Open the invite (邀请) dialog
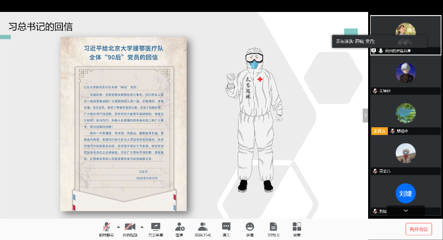Image resolution: width=443 pixels, height=240 pixels. (179, 229)
